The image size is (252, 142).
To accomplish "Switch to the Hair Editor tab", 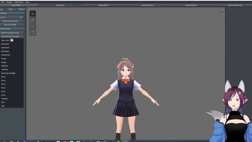I will 60,5.
